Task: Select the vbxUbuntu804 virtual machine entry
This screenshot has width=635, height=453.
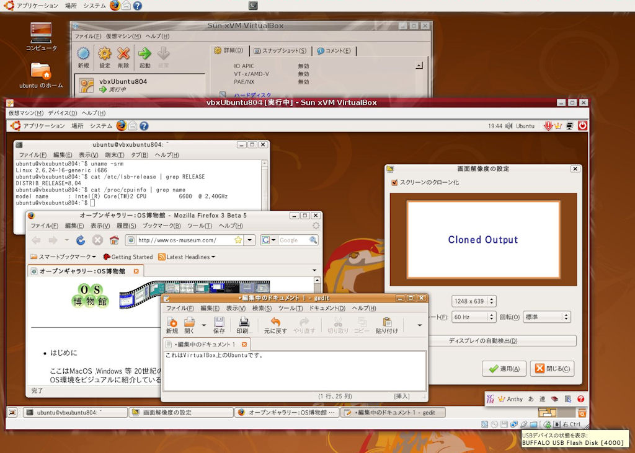Action: (x=140, y=85)
